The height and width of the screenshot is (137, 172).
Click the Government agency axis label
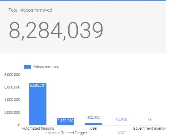[x=149, y=128]
